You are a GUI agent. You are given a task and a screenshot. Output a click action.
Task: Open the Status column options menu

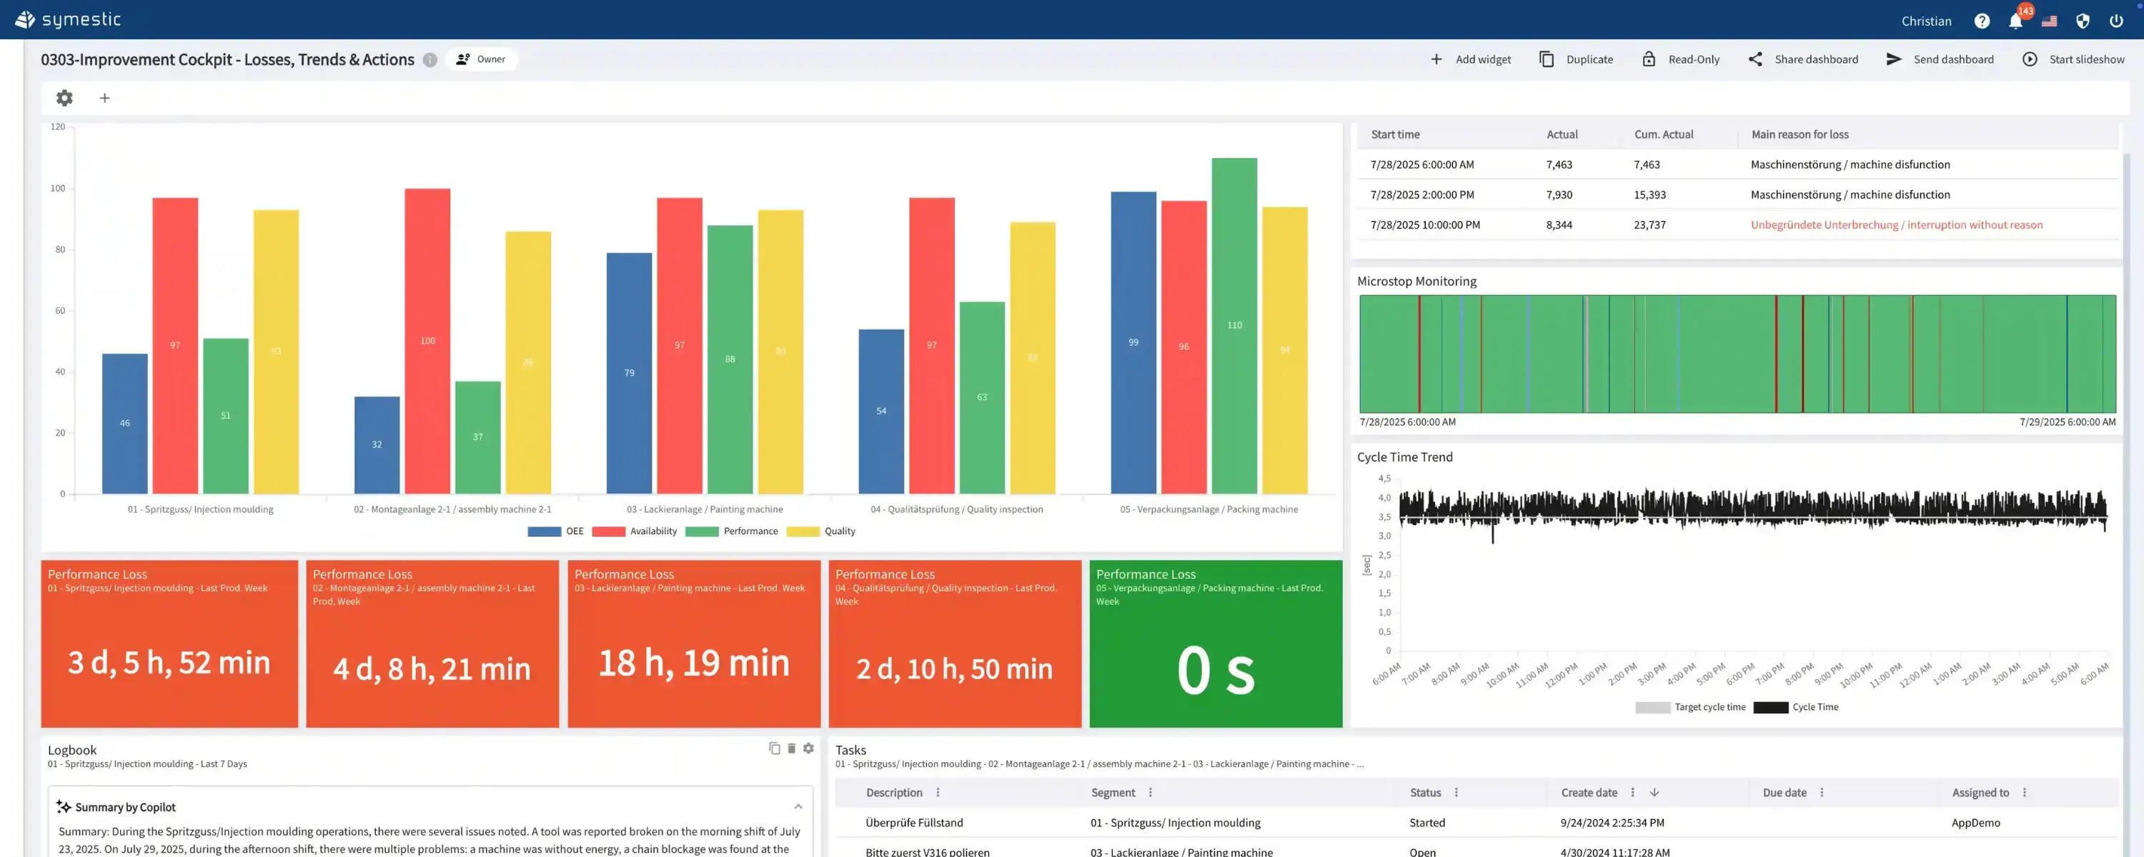coord(1456,792)
